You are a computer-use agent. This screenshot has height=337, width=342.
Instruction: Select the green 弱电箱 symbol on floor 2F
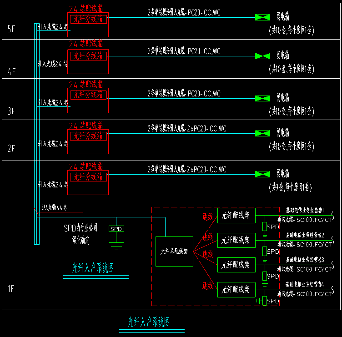click(262, 133)
